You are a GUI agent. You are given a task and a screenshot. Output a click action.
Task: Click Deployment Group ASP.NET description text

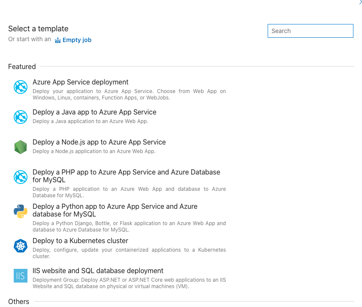129,283
